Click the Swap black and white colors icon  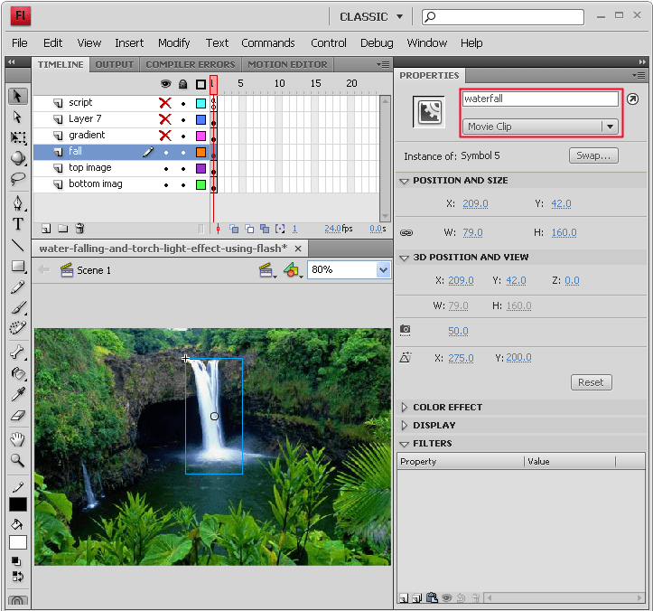click(x=17, y=577)
